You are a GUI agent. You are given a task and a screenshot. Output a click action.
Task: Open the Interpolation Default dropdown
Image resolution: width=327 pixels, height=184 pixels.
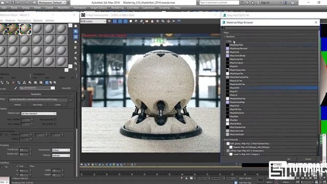61,150
